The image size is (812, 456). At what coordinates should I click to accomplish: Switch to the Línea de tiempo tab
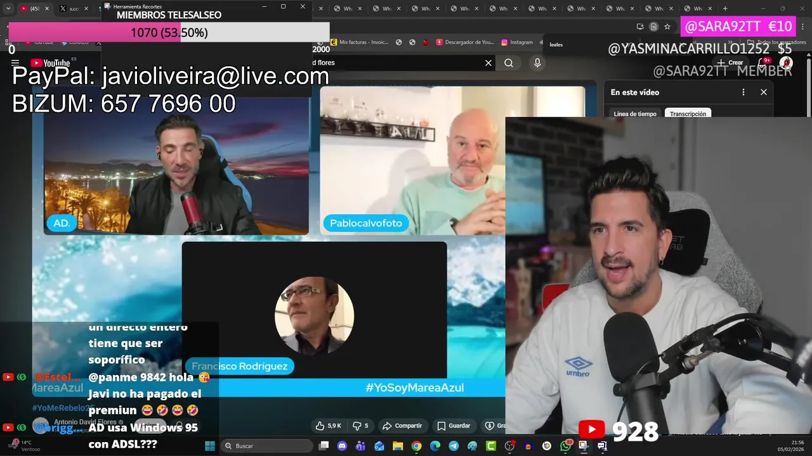point(635,114)
